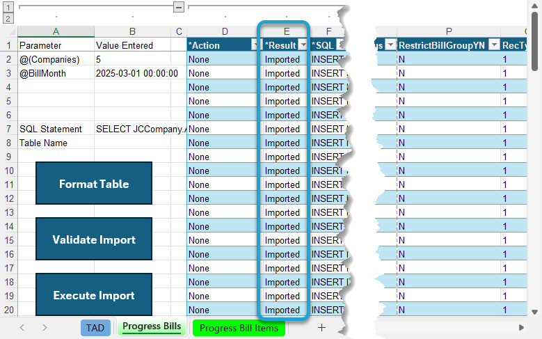The width and height of the screenshot is (542, 339).
Task: Switch to the TAD sheet tab
Action: (x=95, y=328)
